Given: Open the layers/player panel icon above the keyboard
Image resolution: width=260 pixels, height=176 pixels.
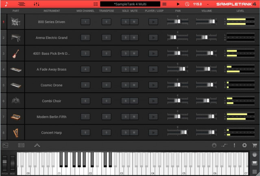Looking at the screenshot, I should tap(37, 145).
